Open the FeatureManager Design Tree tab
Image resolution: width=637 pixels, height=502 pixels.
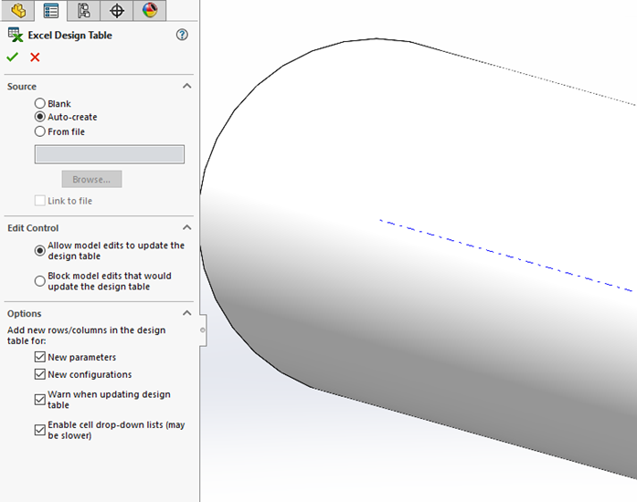click(18, 10)
